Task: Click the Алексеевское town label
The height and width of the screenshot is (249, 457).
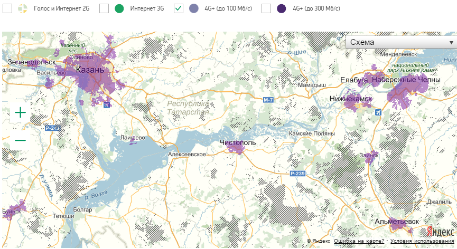Action: coord(187,154)
